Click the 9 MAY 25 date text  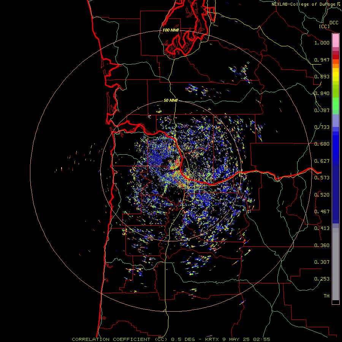[236, 339]
